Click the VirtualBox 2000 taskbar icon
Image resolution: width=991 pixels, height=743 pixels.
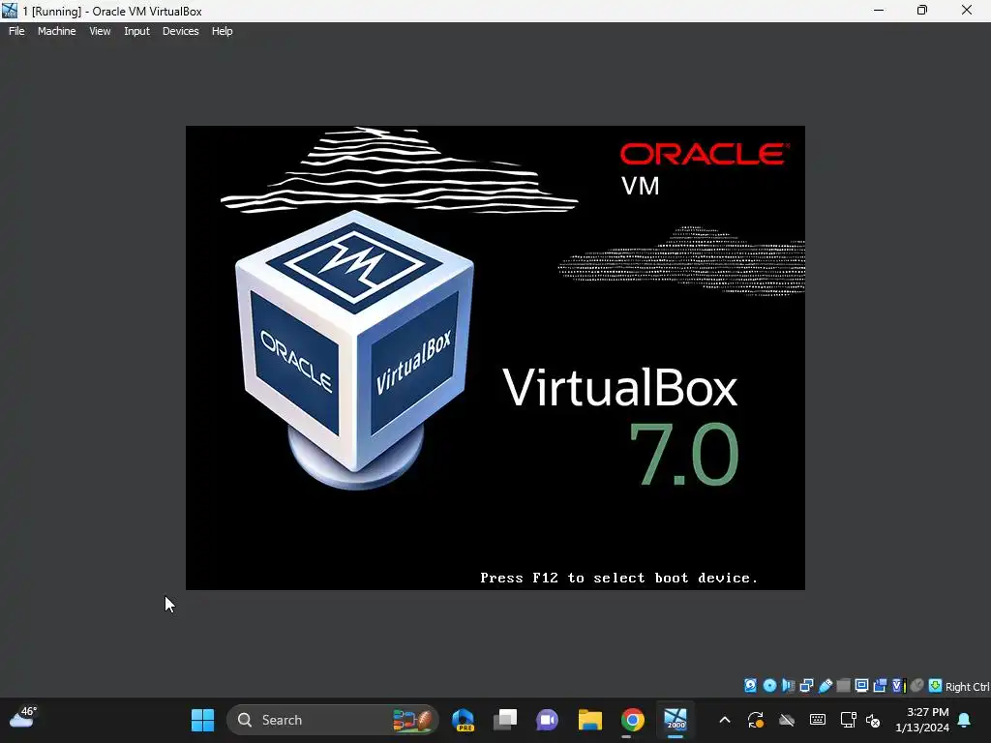pyautogui.click(x=675, y=720)
